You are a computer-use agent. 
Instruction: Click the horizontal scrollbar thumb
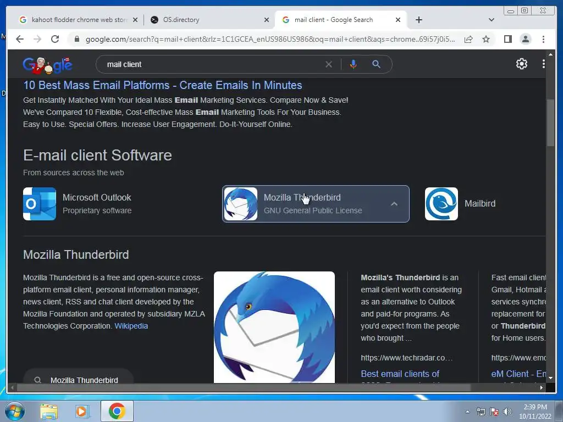(244, 387)
